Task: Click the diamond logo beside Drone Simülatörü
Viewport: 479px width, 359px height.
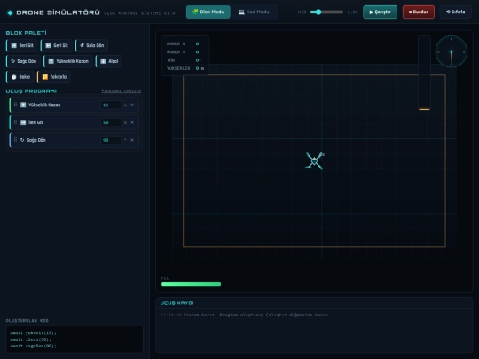Action: (x=10, y=12)
